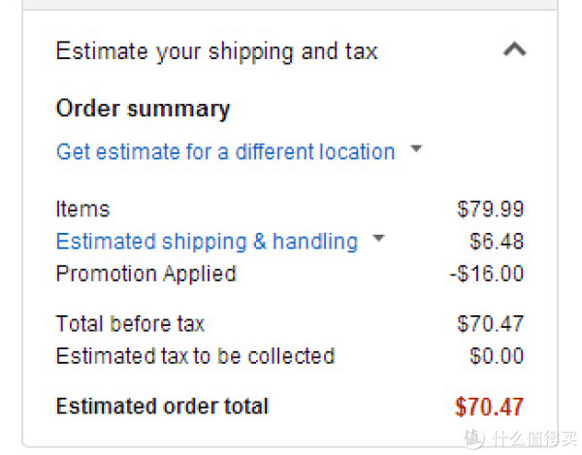Image resolution: width=582 pixels, height=455 pixels.
Task: Click the 'Promotion Applied' label
Action: tap(145, 275)
